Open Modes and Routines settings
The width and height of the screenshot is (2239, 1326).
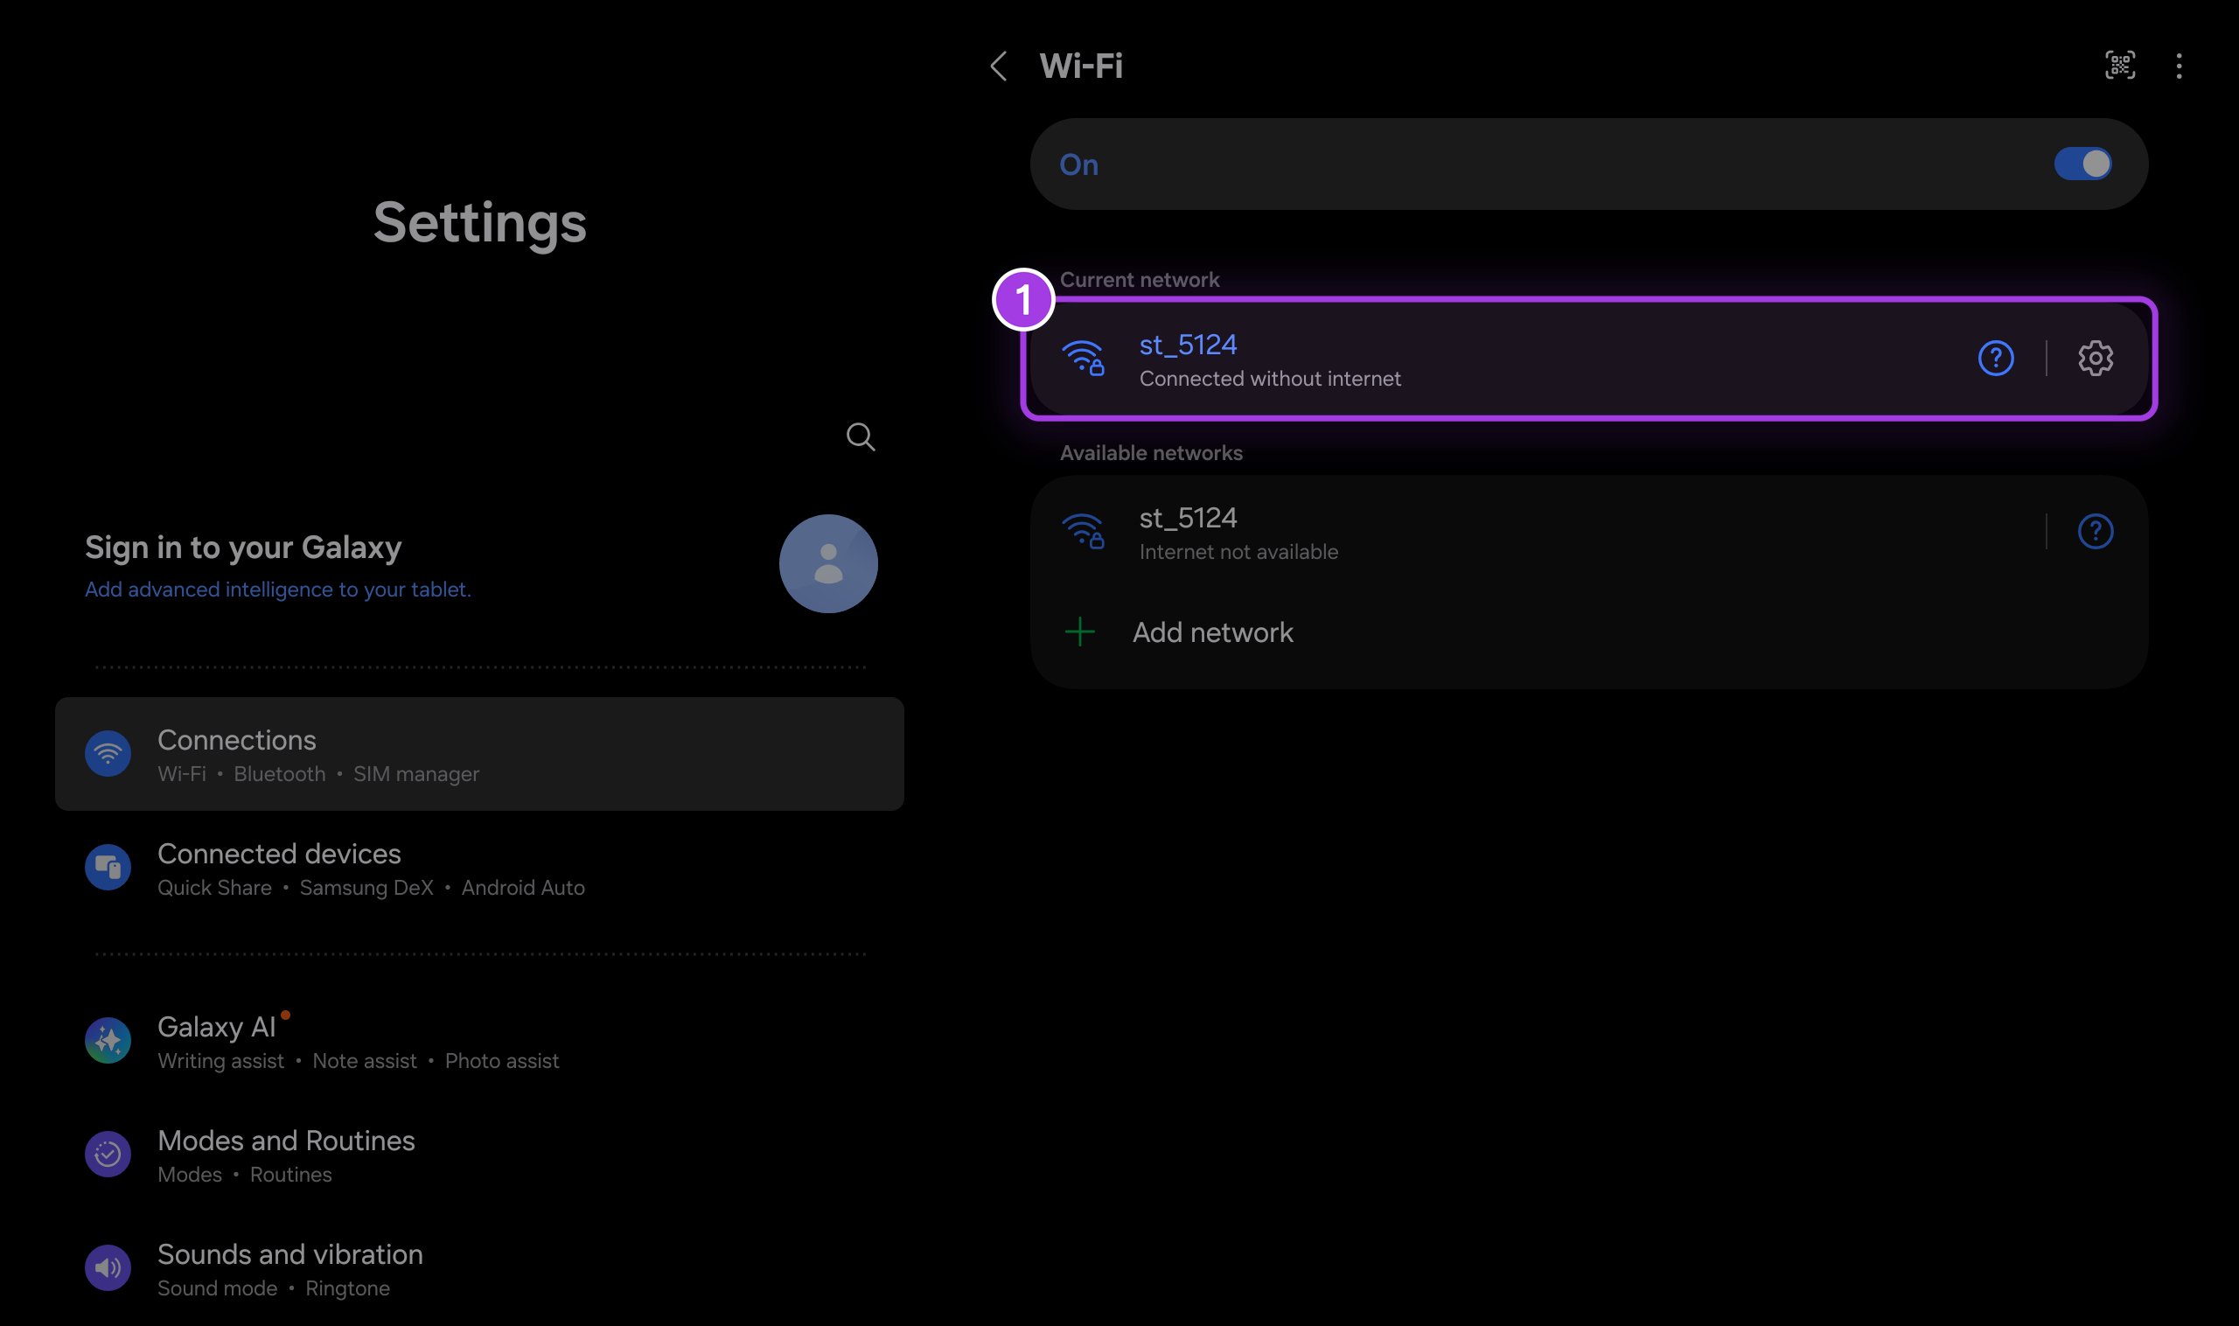click(x=479, y=1155)
